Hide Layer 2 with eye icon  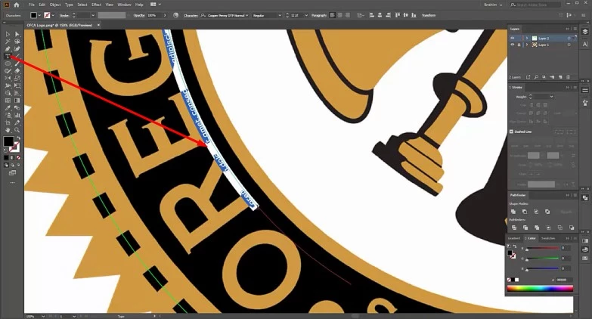[x=513, y=38]
